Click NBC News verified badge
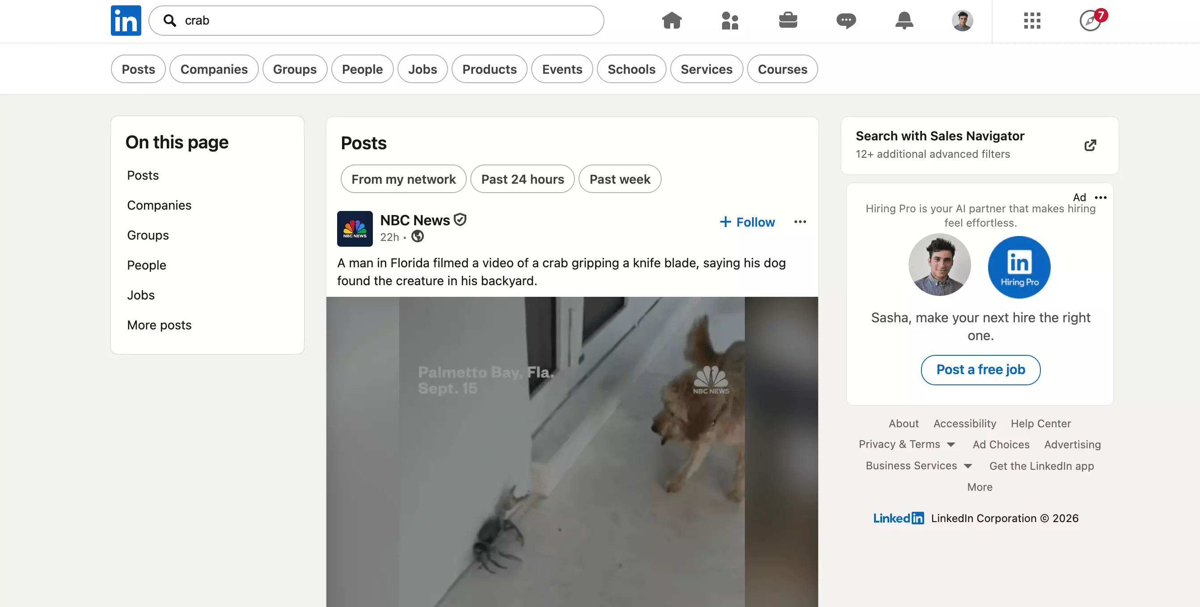This screenshot has height=607, width=1200. click(x=460, y=219)
